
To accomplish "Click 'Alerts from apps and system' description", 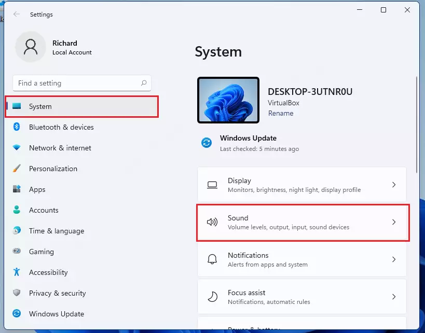I will point(268,265).
